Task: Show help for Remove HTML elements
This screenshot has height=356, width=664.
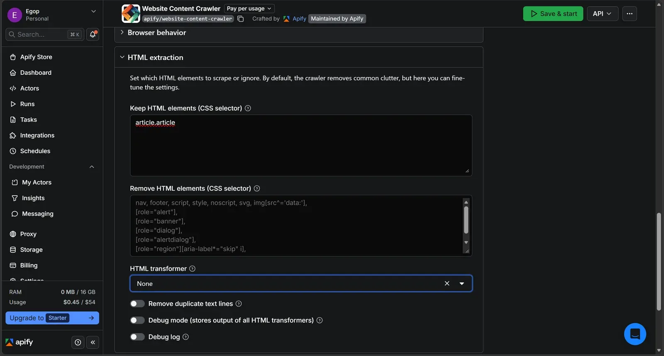Action: 257,188
